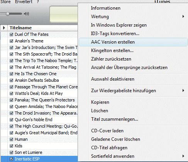
Task: Expand Zur Wiedergabeliste hinzufügen arrow
Action: point(183,91)
